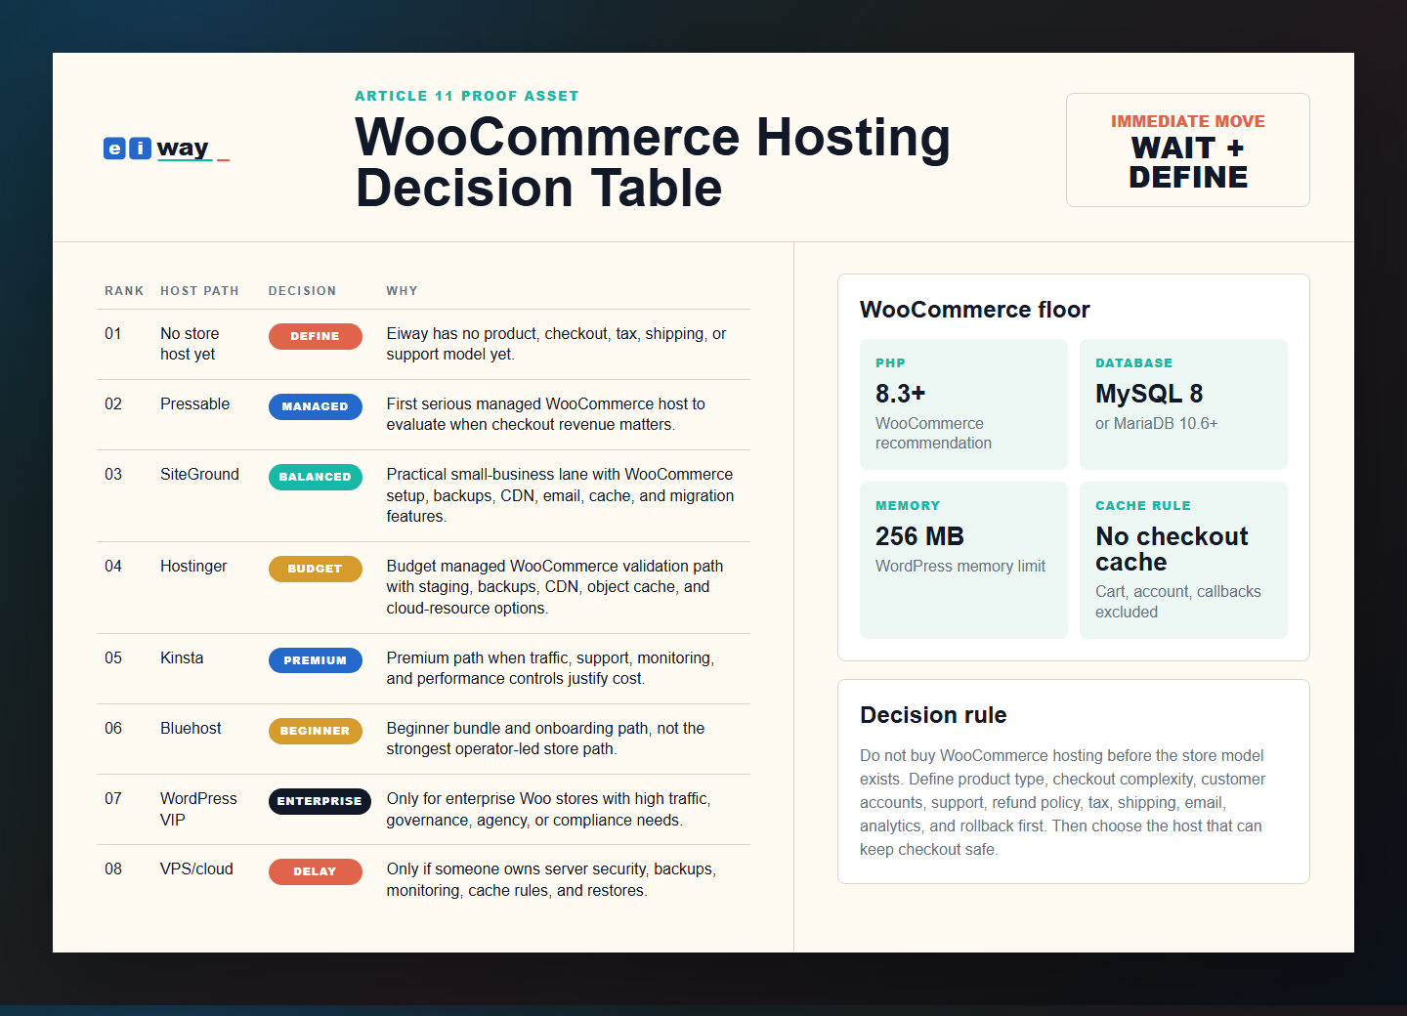This screenshot has height=1016, width=1407.
Task: Click the WordPress VIP reason text
Action: (548, 810)
